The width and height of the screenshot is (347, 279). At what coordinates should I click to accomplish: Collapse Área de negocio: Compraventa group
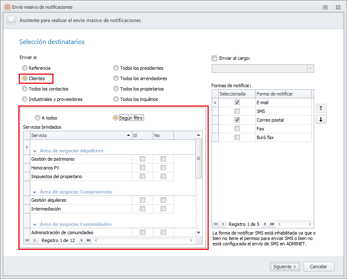tap(35, 192)
